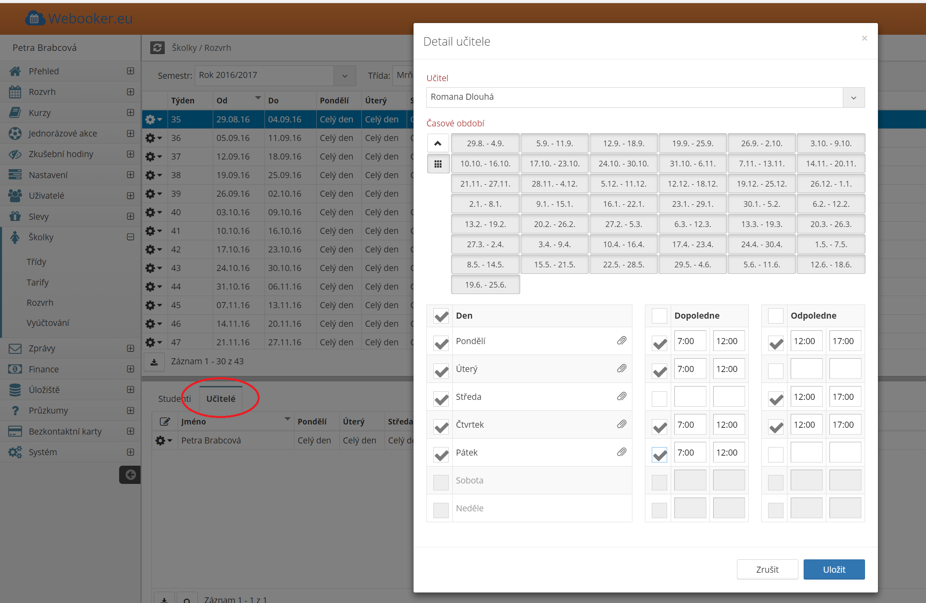The height and width of the screenshot is (603, 926).
Task: Click the refresh icon next to Školky / Rozvrh
Action: point(157,48)
